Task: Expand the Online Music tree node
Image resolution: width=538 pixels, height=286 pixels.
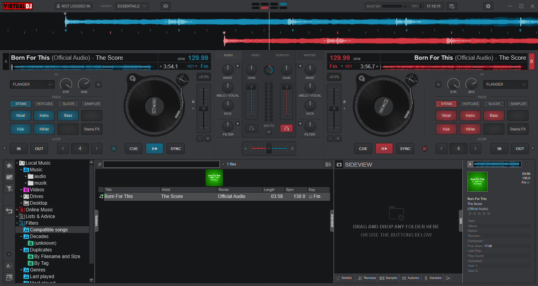Action: pos(17,210)
